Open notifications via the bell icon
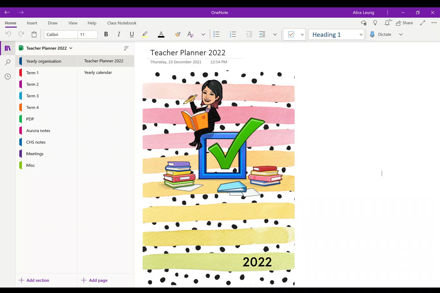Viewport: 440px width, 293px height. pyautogui.click(x=387, y=23)
